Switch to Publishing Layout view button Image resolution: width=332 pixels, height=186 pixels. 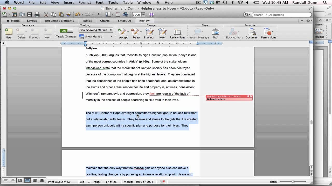[20, 180]
